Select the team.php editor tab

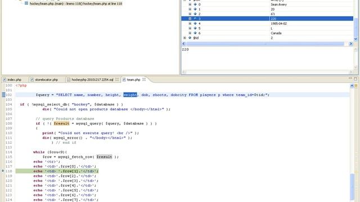(x=133, y=80)
